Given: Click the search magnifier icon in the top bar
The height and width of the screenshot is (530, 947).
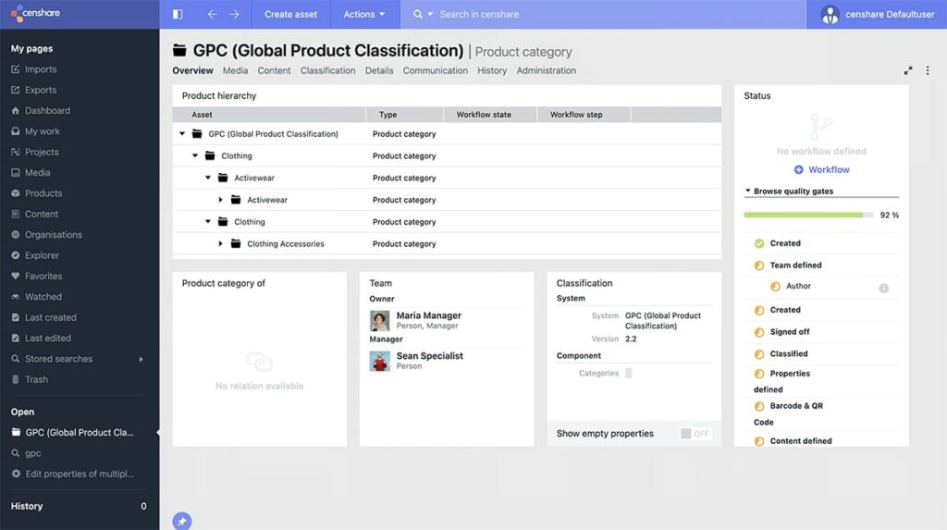Looking at the screenshot, I should (x=418, y=14).
